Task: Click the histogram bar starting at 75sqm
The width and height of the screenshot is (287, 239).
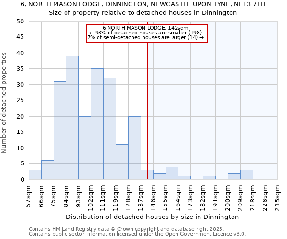Action: (60, 130)
